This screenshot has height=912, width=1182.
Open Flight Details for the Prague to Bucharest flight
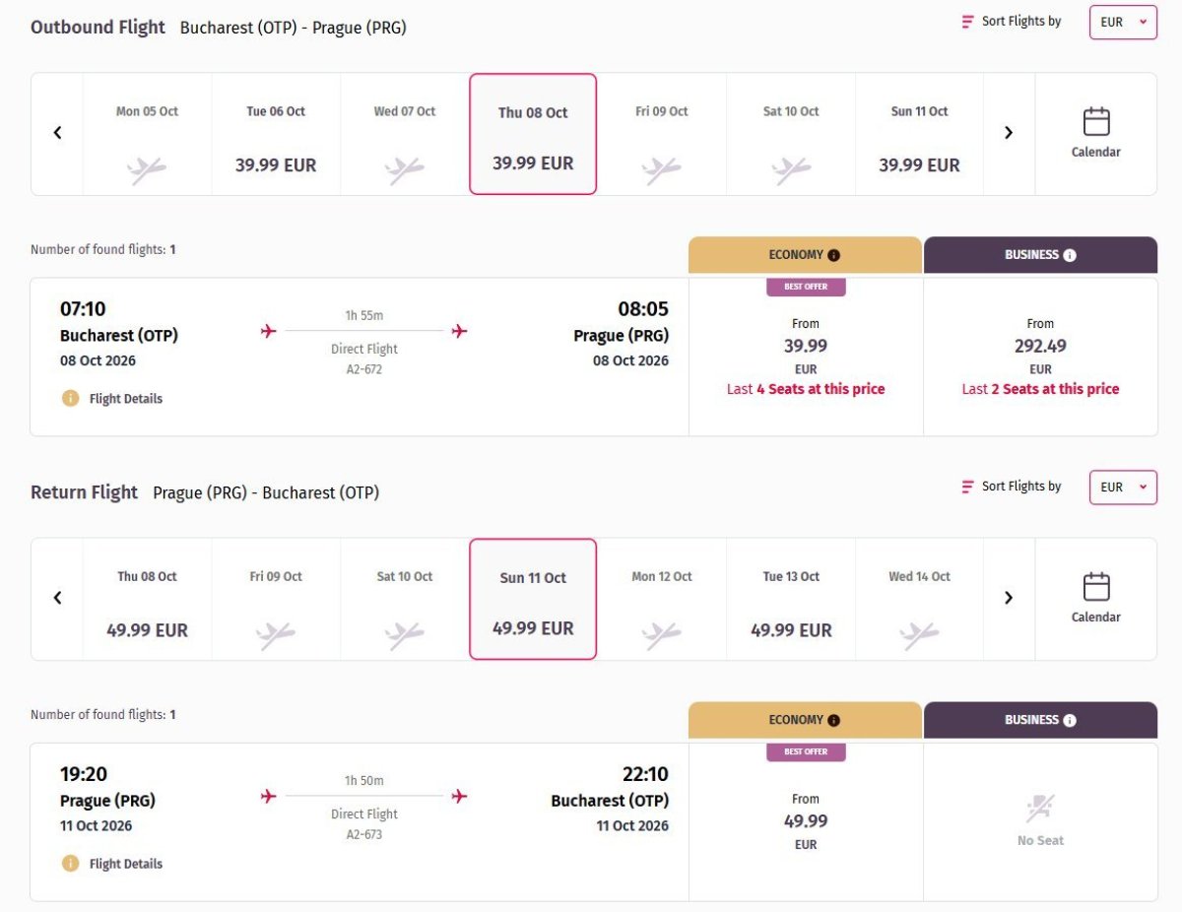click(125, 864)
